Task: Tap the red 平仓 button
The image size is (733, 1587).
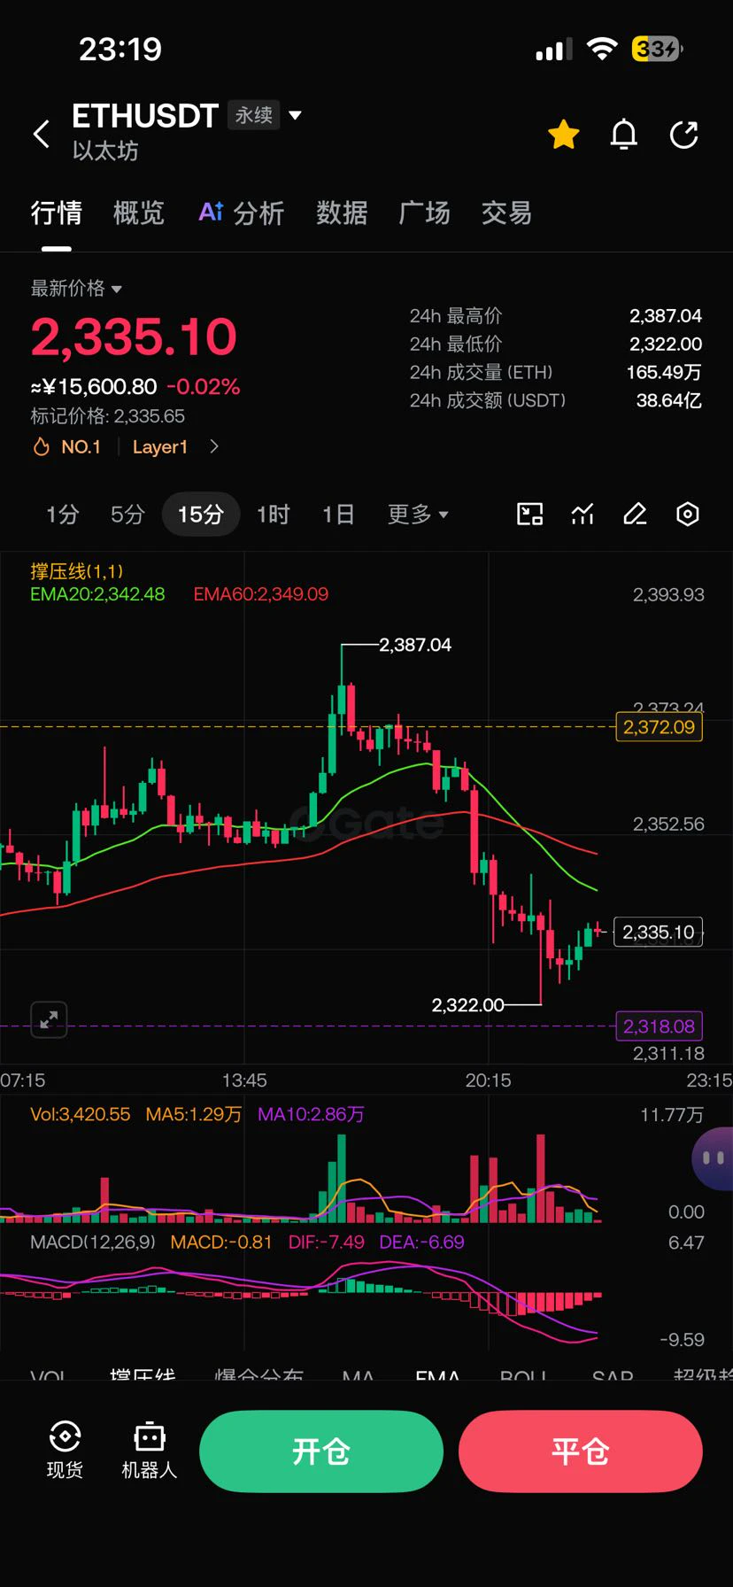Action: coord(581,1452)
